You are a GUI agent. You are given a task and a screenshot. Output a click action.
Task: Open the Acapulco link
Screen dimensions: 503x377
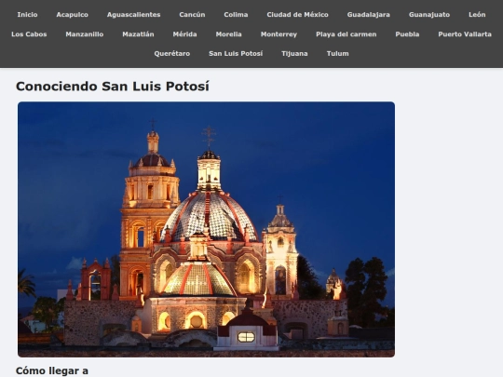tap(72, 15)
